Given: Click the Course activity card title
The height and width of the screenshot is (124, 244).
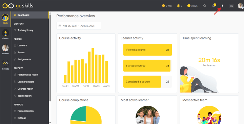Looking at the screenshot, I should point(70,38).
